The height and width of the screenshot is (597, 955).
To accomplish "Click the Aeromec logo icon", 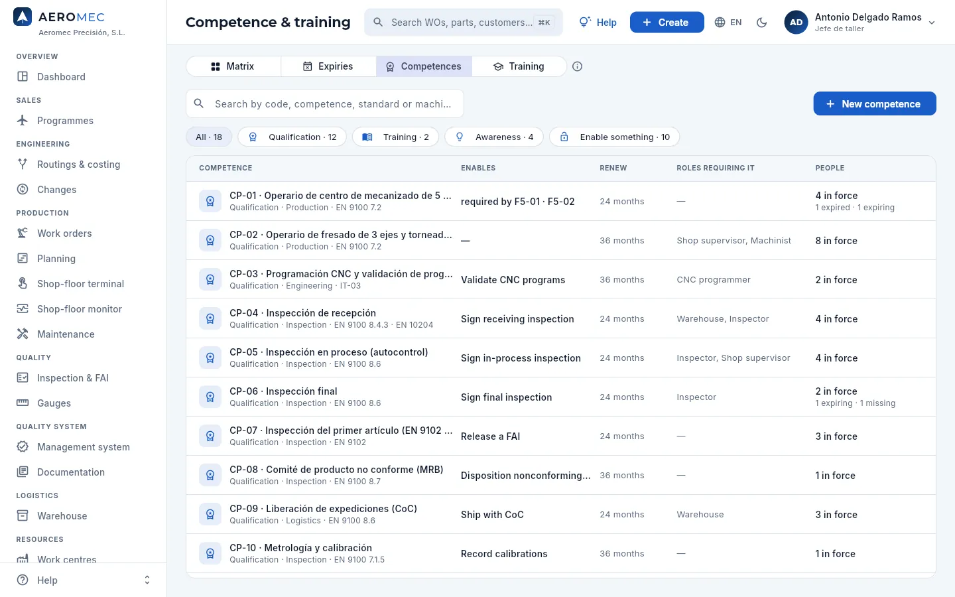I will pyautogui.click(x=23, y=17).
